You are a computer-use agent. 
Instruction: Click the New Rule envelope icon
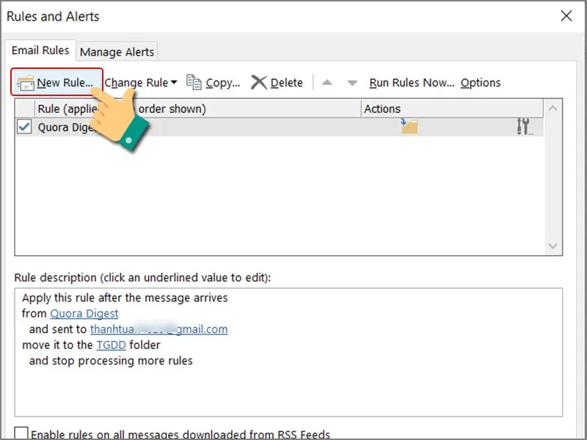coord(26,83)
